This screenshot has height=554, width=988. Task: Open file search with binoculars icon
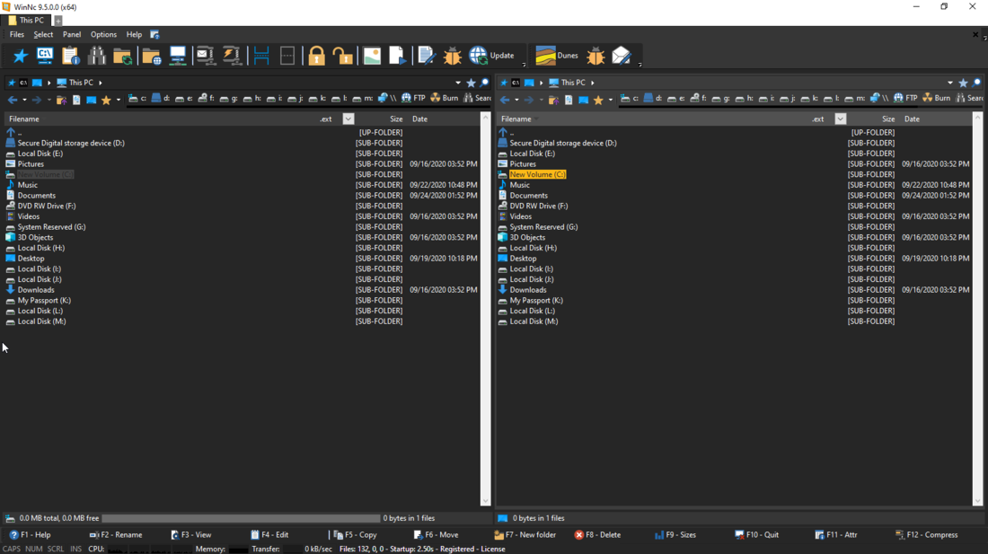point(96,56)
